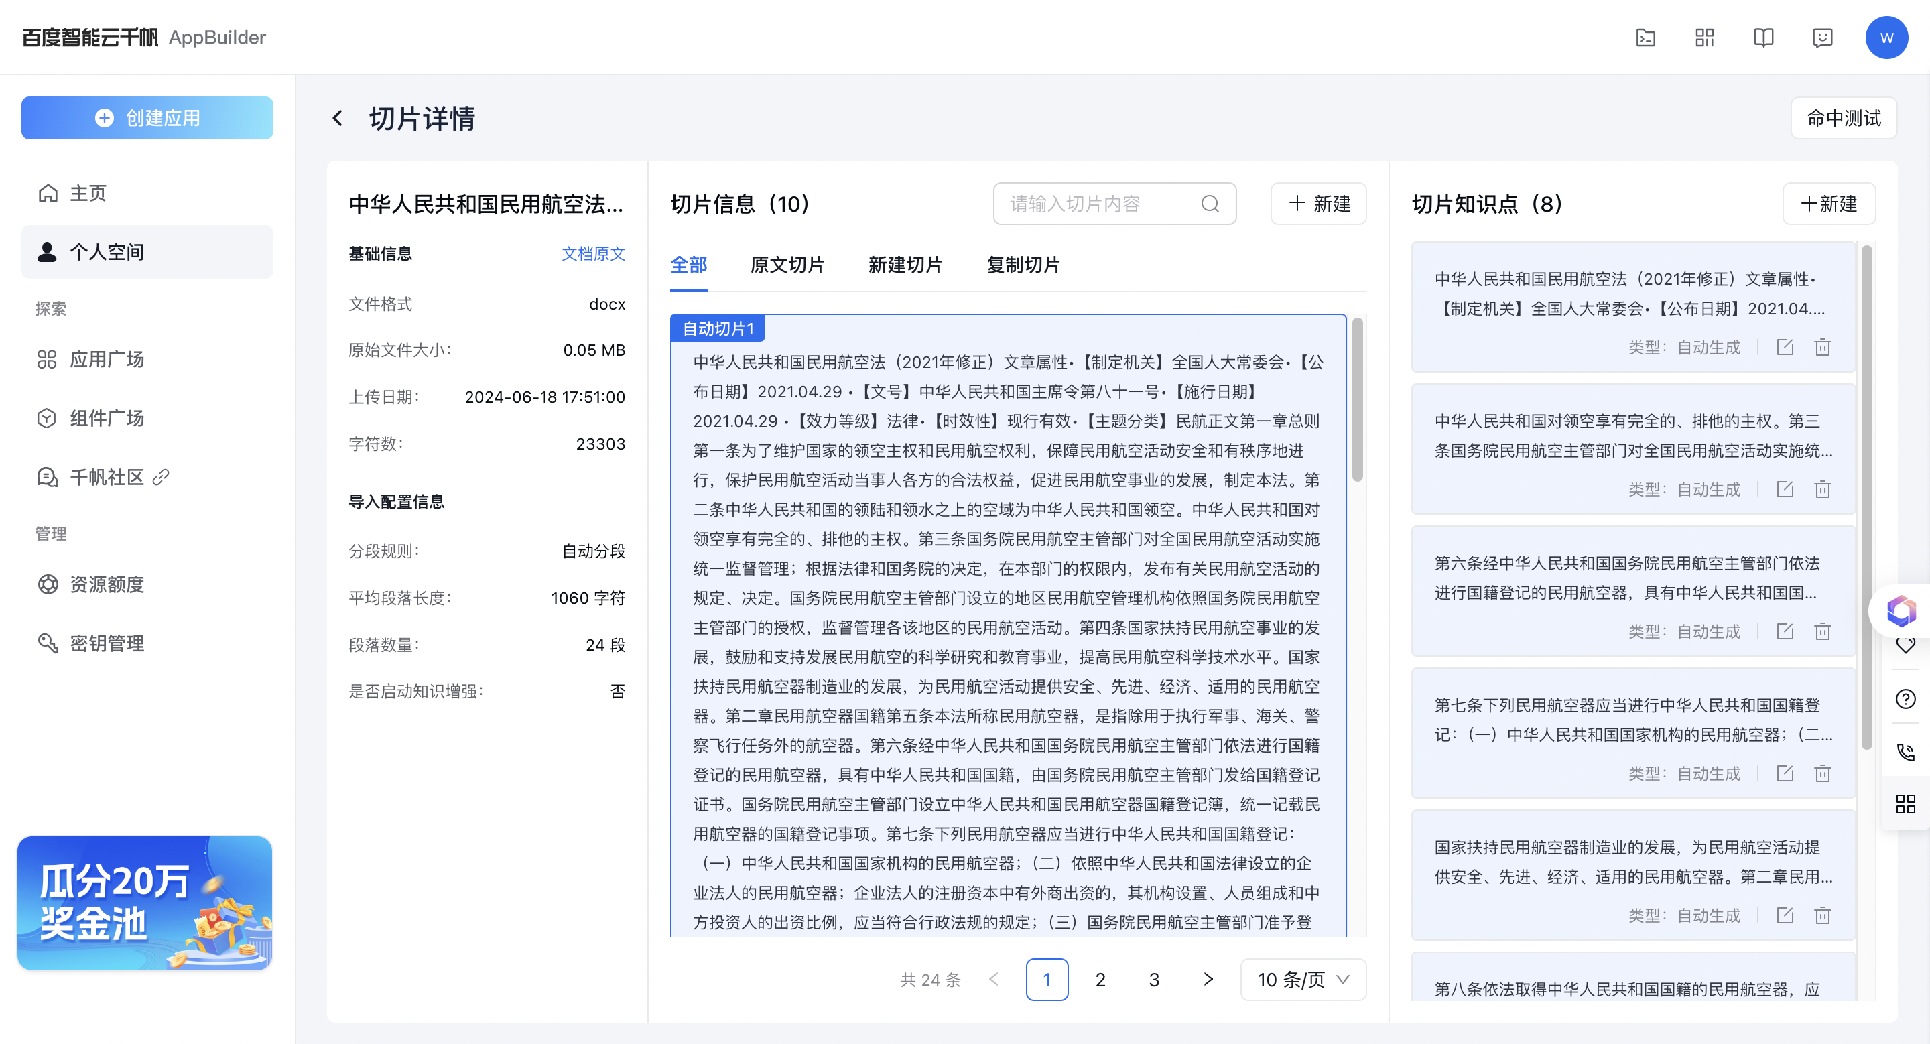Edit the knowledge point starting 第七条下列民用航空器
Viewport: 1930px width, 1044px height.
coord(1785,774)
